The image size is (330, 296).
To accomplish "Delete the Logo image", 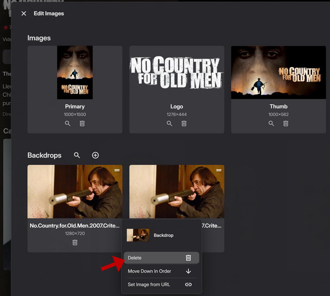I will pos(184,123).
